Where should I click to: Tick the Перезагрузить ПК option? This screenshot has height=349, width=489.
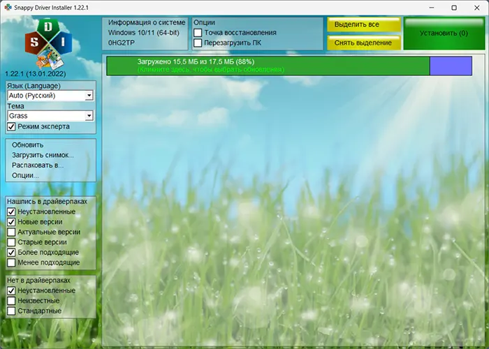click(198, 43)
